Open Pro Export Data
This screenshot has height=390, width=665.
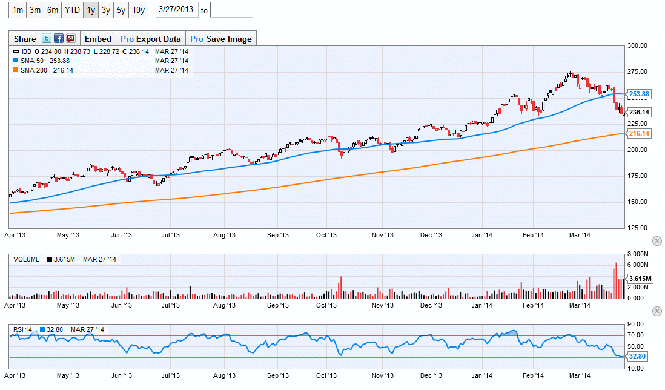coord(150,39)
